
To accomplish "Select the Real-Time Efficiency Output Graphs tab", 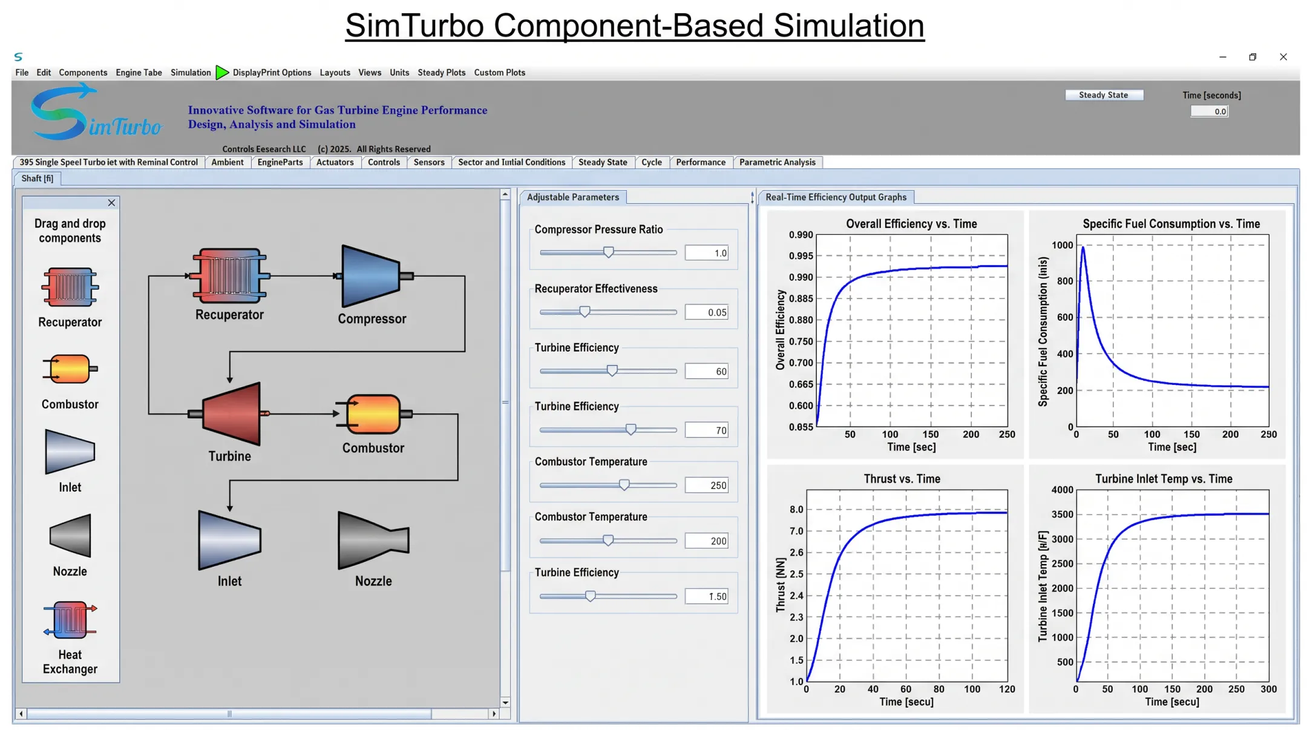I will click(x=836, y=197).
